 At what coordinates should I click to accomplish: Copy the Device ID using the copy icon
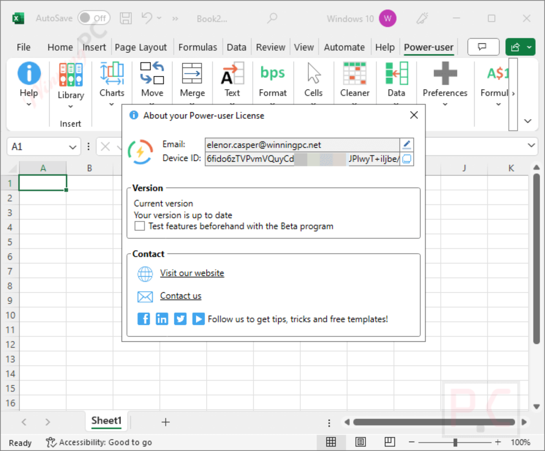click(407, 159)
